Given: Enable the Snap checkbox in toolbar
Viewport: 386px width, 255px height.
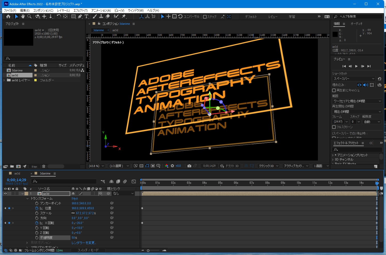Looking at the screenshot, I should tap(205, 17).
